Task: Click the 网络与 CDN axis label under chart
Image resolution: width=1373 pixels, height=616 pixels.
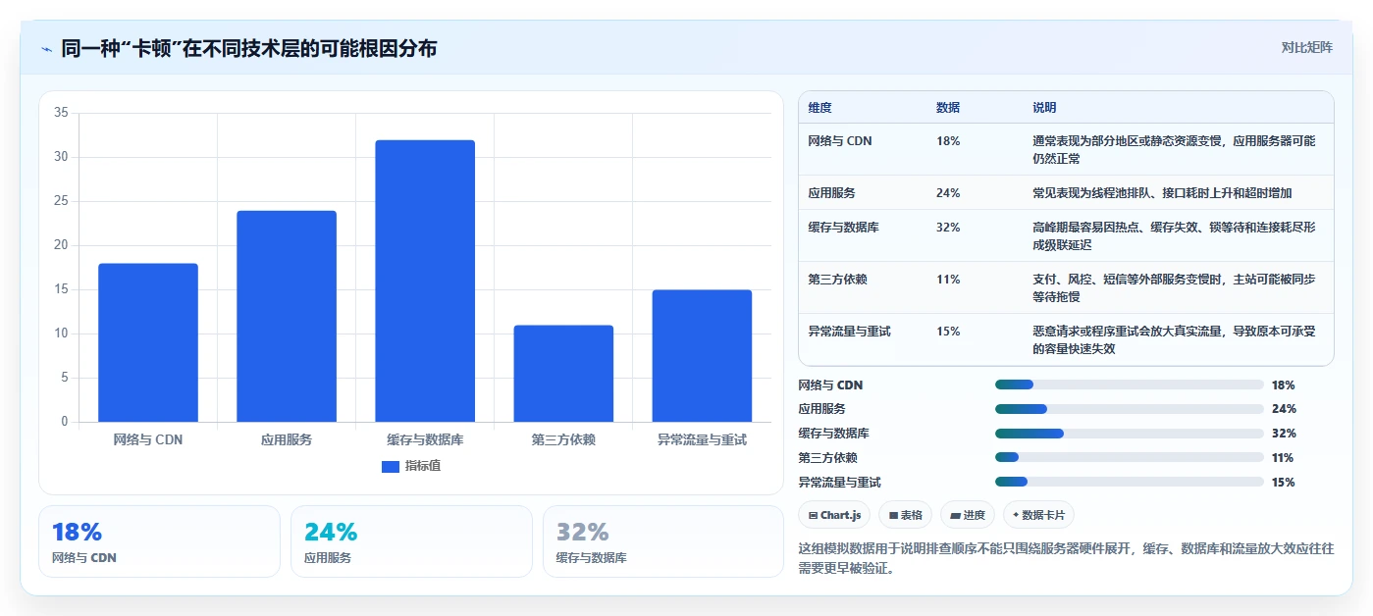Action: tap(148, 439)
